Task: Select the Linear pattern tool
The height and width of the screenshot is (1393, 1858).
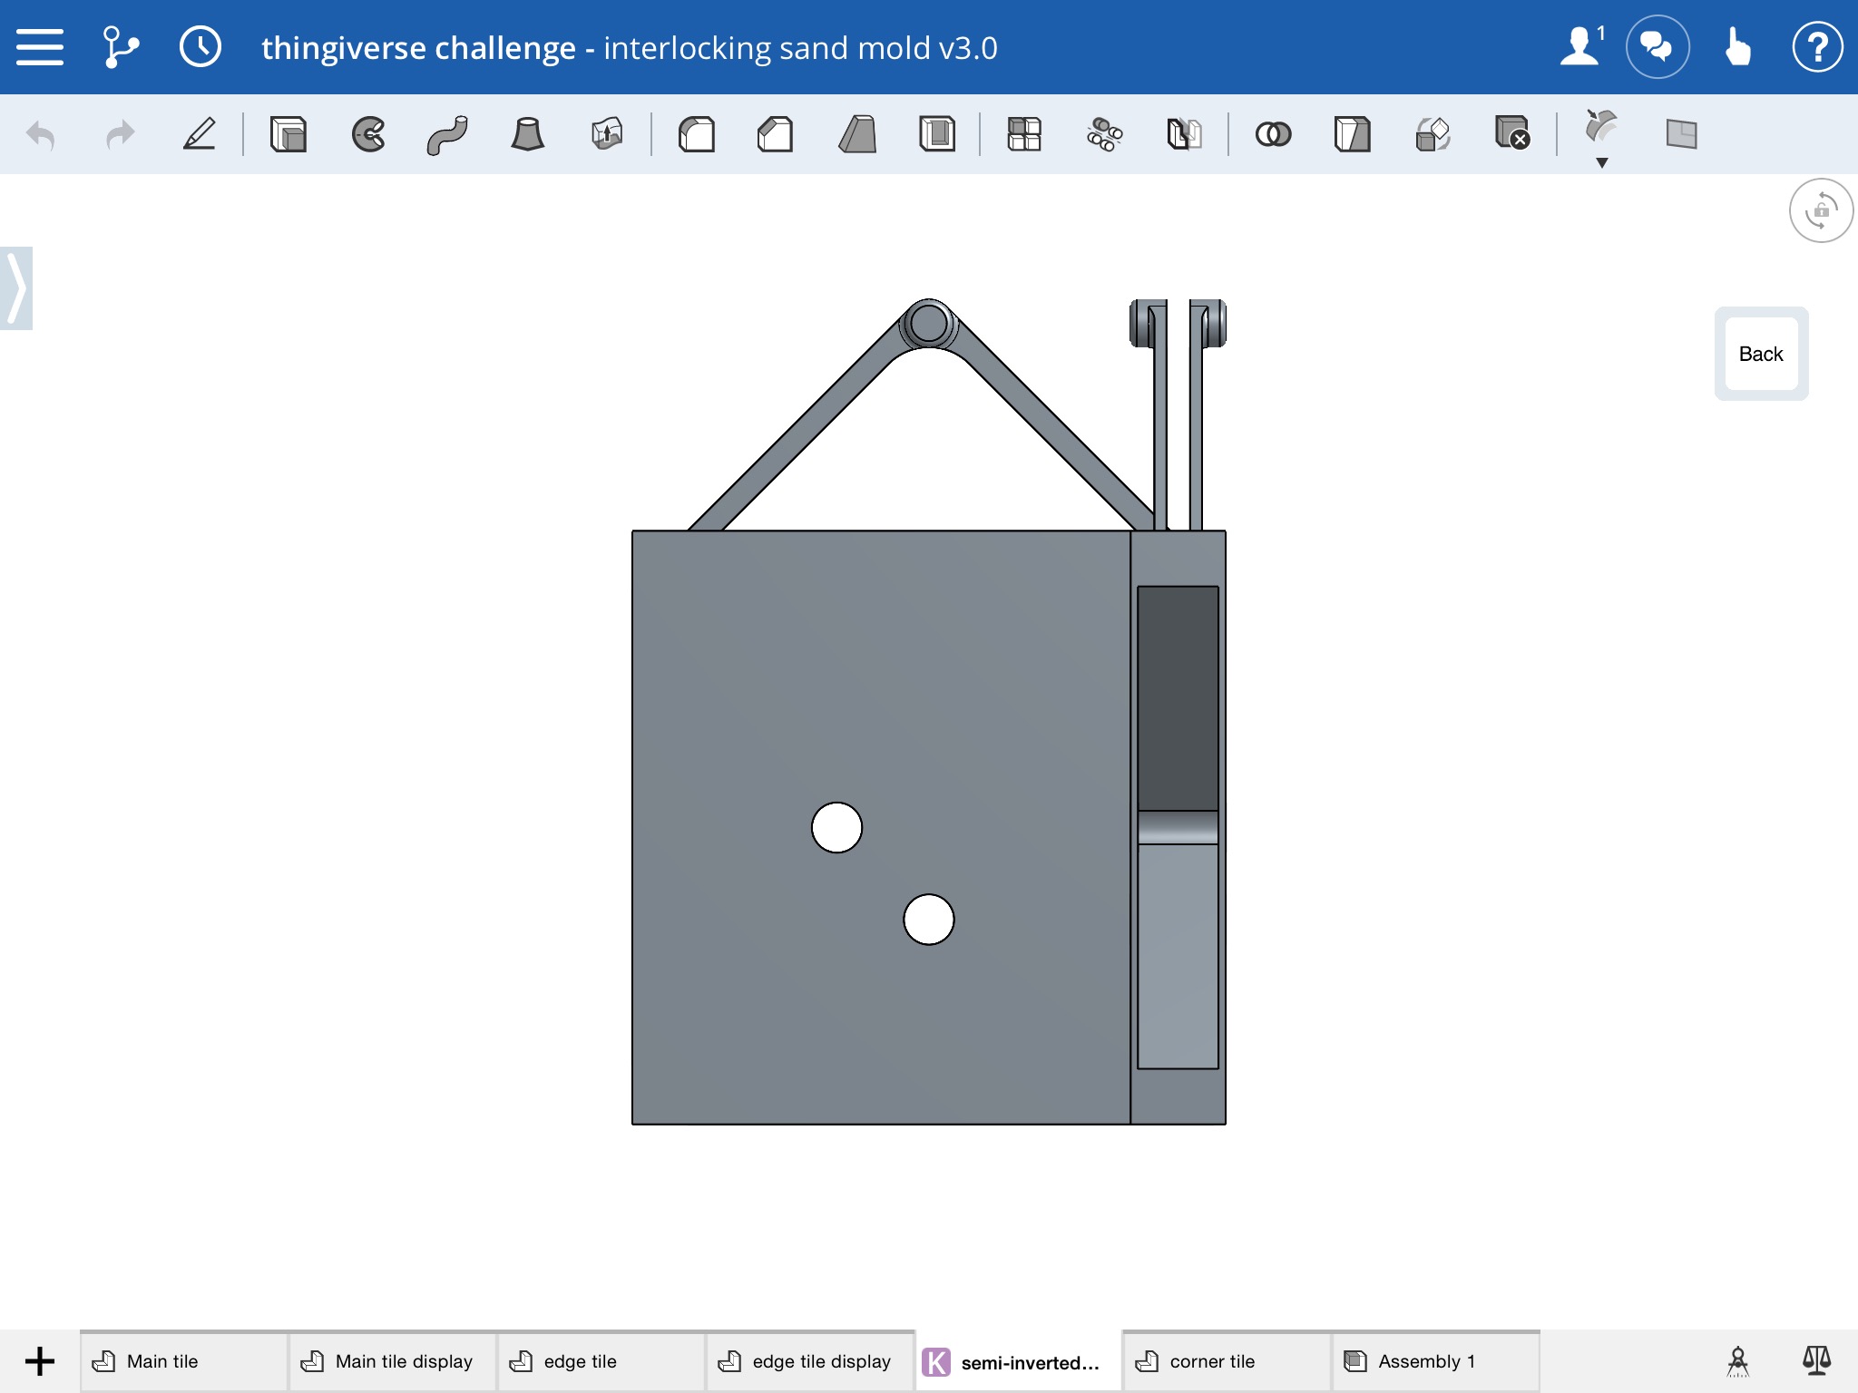Action: point(1024,134)
